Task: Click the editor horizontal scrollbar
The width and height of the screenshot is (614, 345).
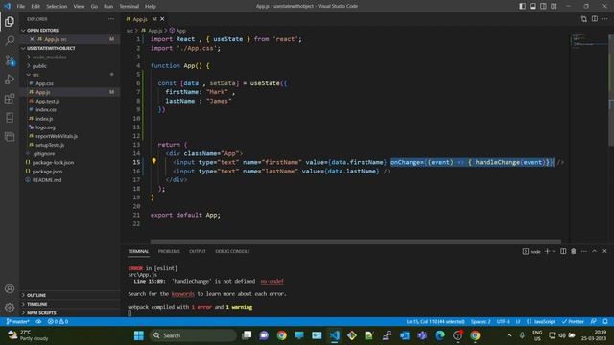Action: (x=356, y=241)
